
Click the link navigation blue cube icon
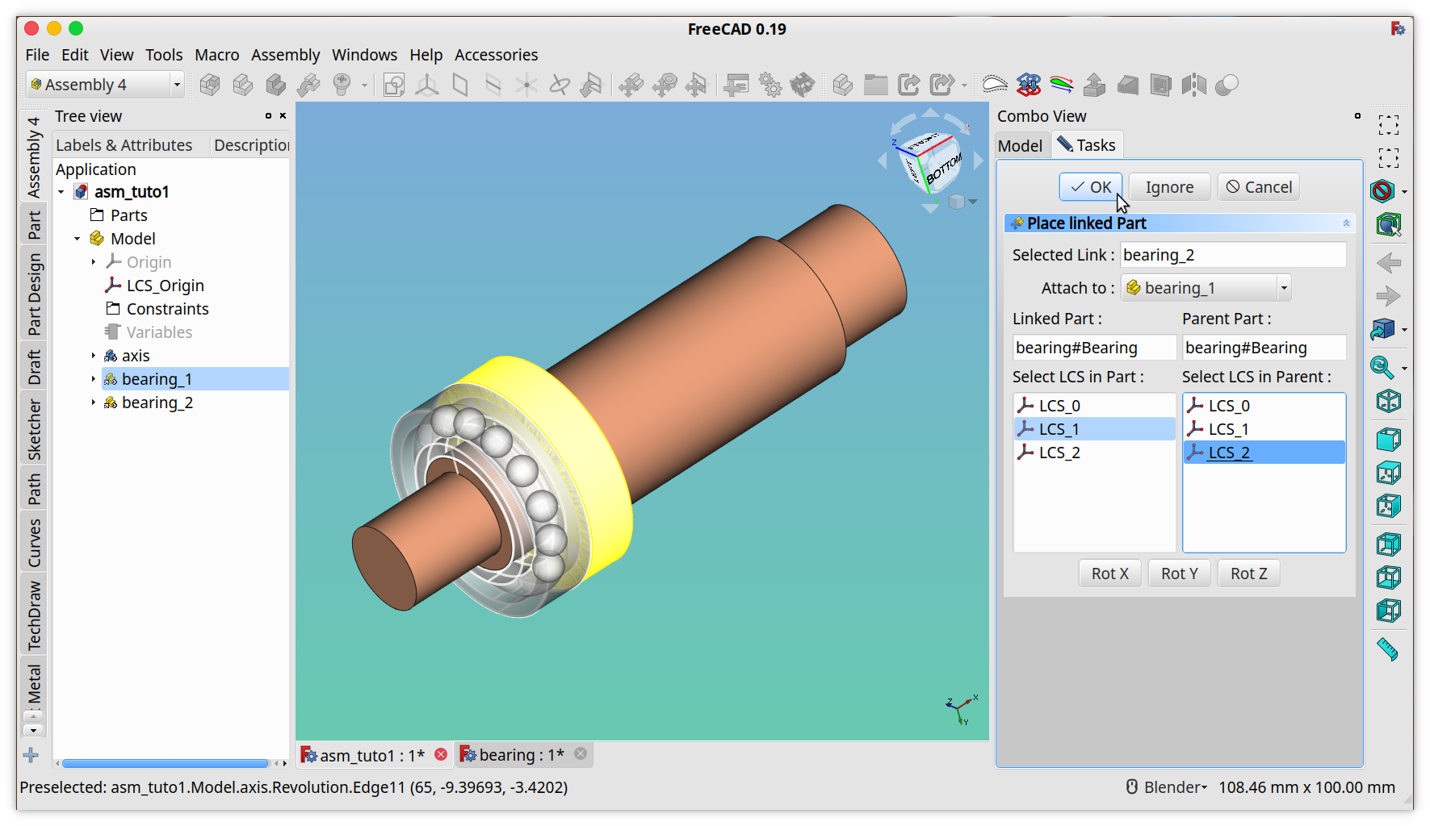point(1382,329)
